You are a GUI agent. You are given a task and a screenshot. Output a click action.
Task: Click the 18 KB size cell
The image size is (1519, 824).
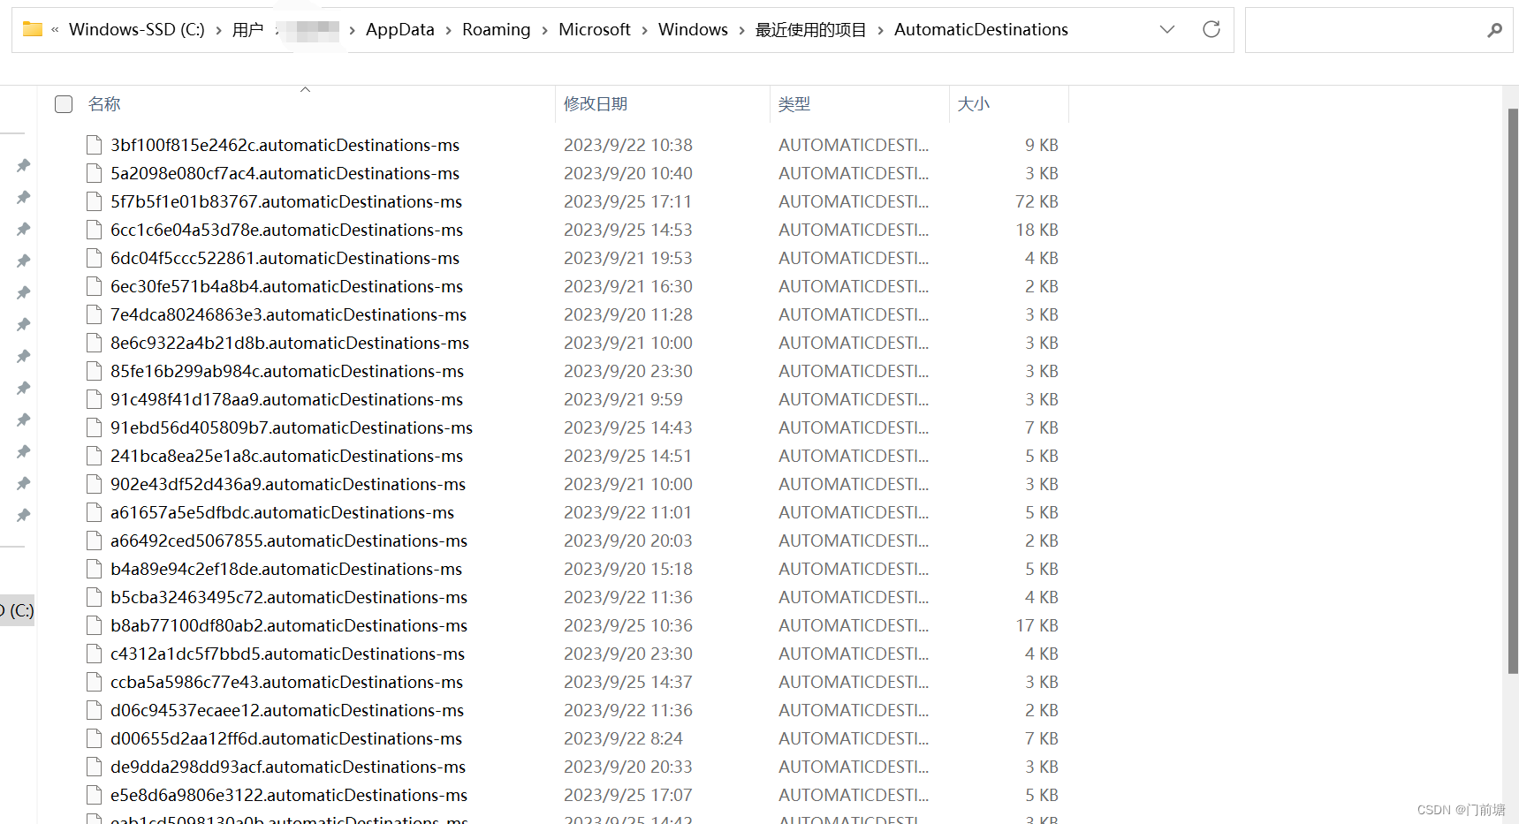[x=1037, y=230]
